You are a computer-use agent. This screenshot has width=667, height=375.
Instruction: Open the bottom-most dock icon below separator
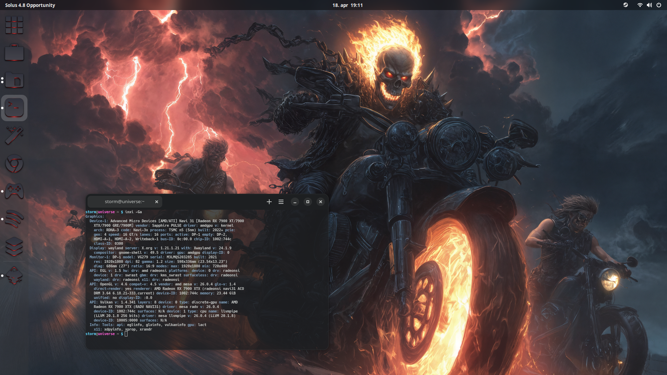click(14, 276)
